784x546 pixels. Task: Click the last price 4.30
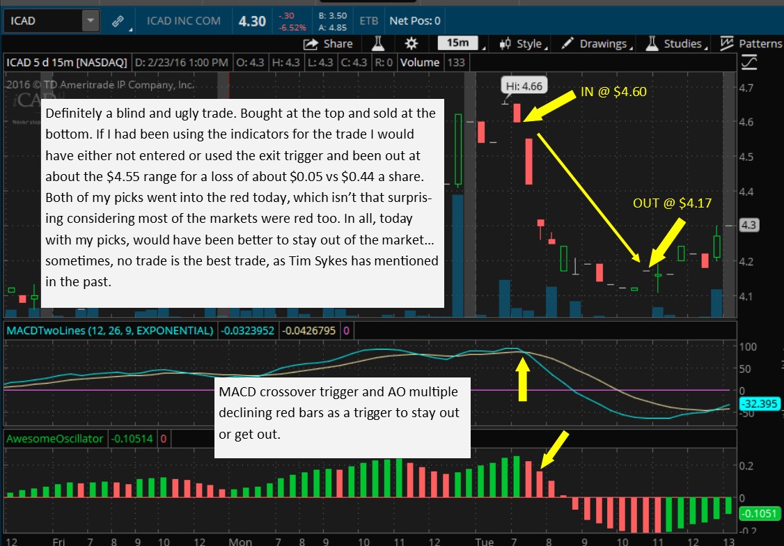coord(252,21)
